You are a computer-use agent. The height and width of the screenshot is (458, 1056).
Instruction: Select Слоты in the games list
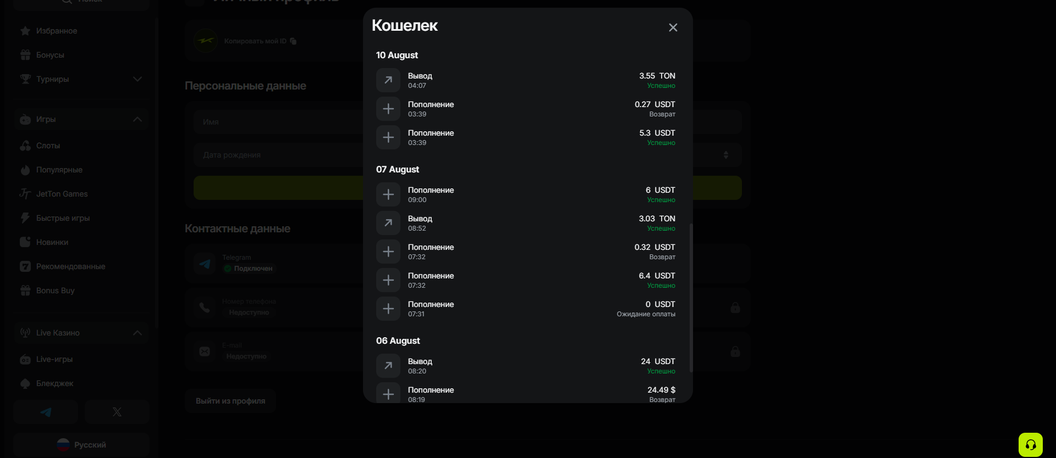[x=48, y=146]
